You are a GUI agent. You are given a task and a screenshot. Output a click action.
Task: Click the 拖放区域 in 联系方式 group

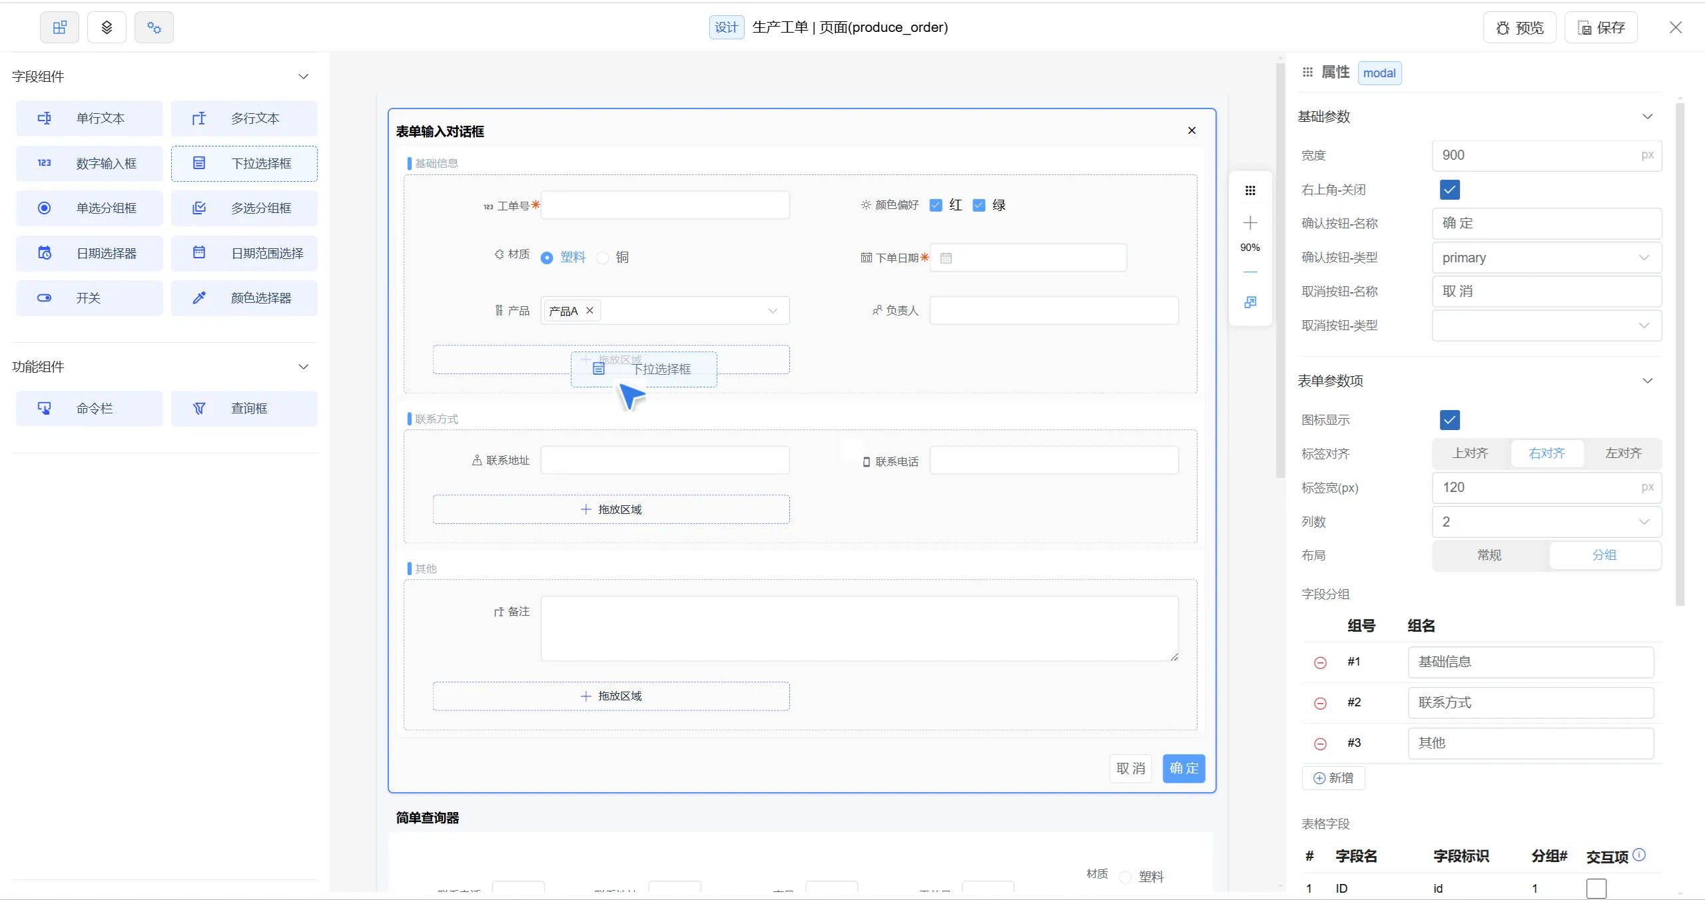tap(611, 509)
